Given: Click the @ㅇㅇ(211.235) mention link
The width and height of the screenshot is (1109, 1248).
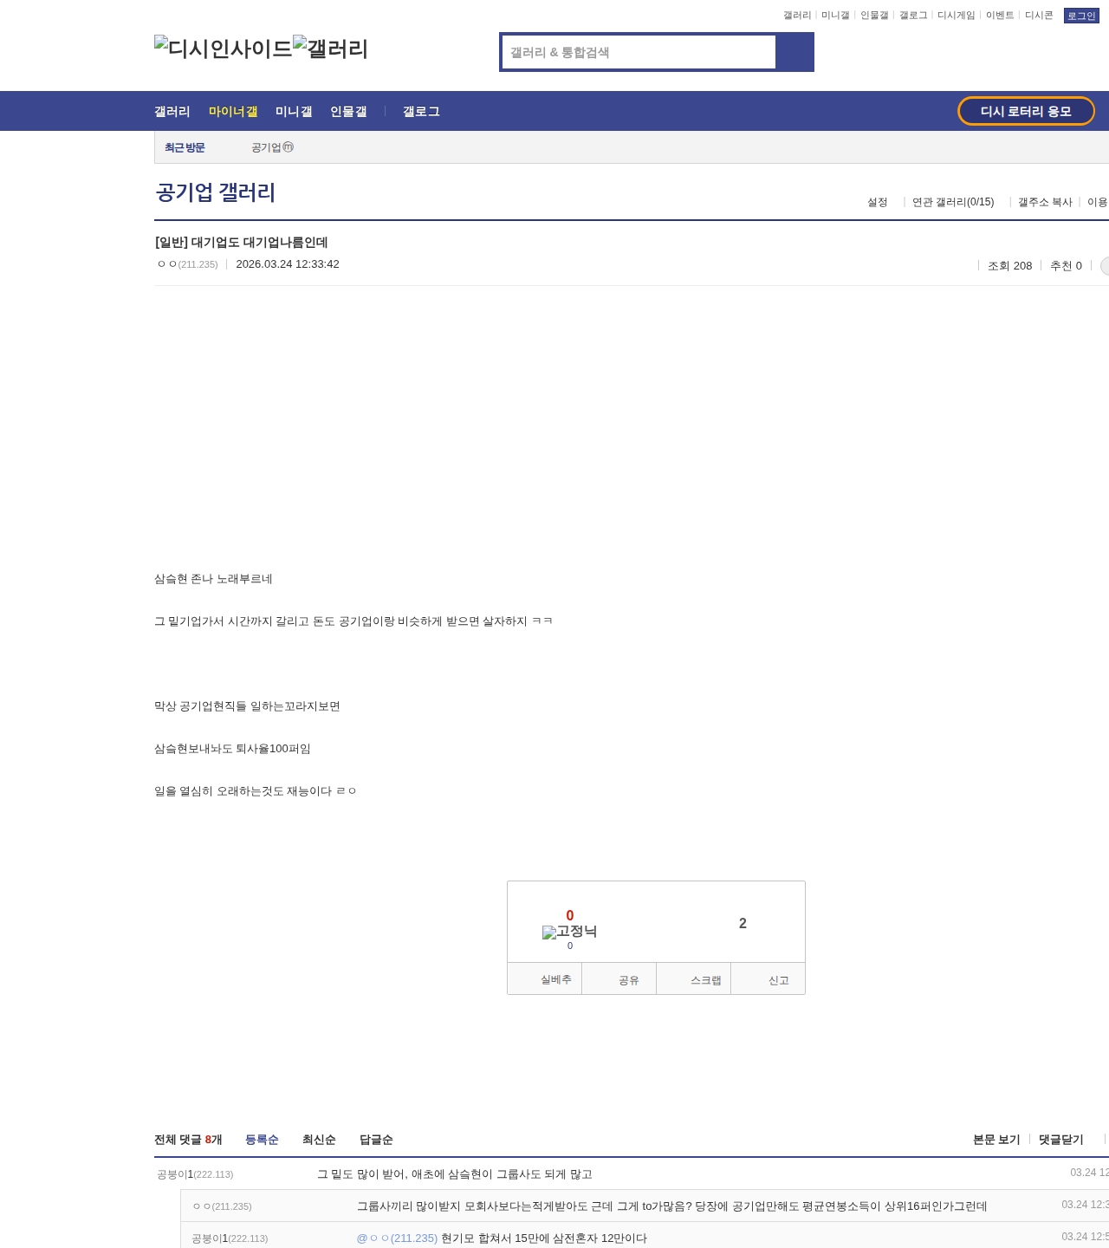Looking at the screenshot, I should tap(397, 1238).
